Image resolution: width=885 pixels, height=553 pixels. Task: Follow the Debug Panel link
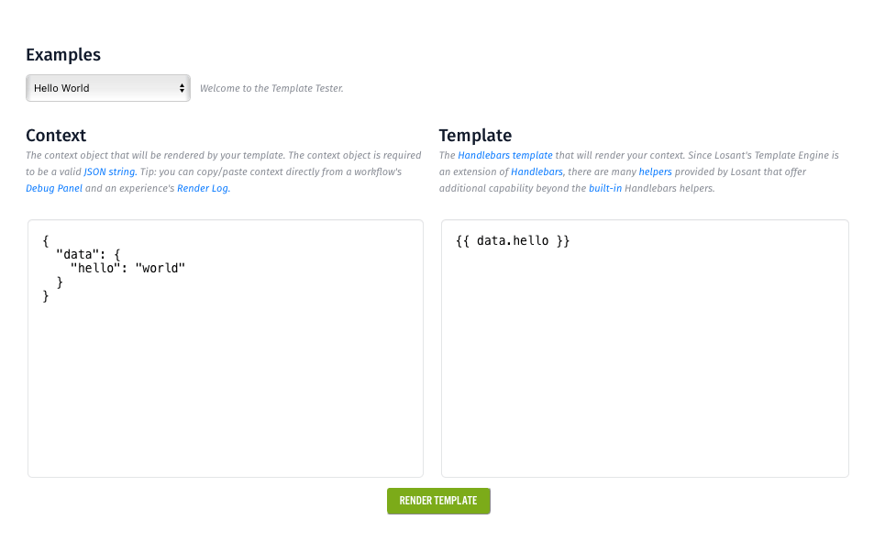pyautogui.click(x=54, y=188)
